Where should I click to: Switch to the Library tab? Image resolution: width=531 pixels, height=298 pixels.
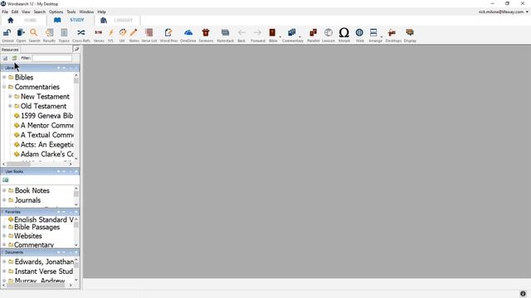pyautogui.click(x=117, y=20)
